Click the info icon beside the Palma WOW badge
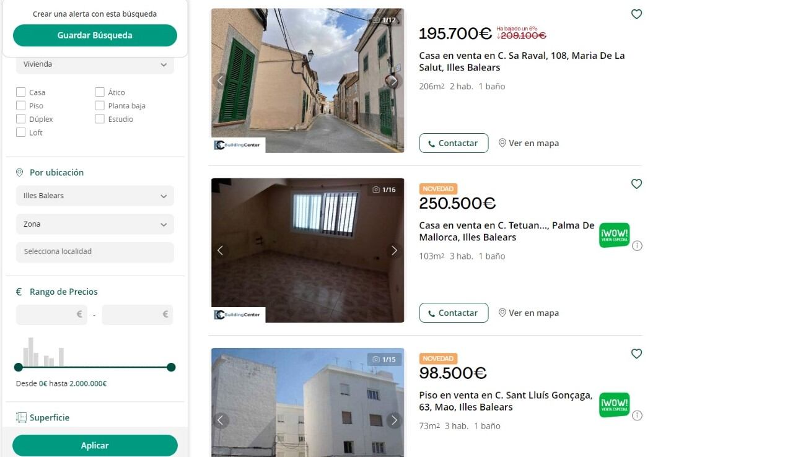Screen dimensions: 811x457 pyautogui.click(x=637, y=245)
